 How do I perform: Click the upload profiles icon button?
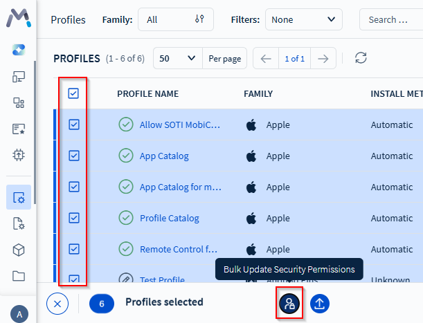tap(319, 302)
